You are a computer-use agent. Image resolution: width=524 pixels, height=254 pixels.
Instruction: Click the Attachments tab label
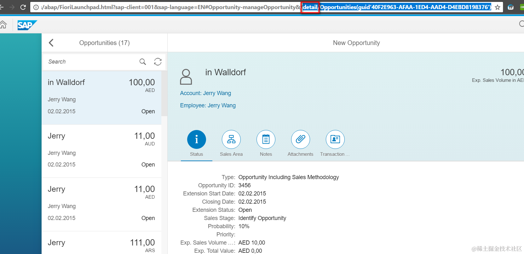click(301, 154)
